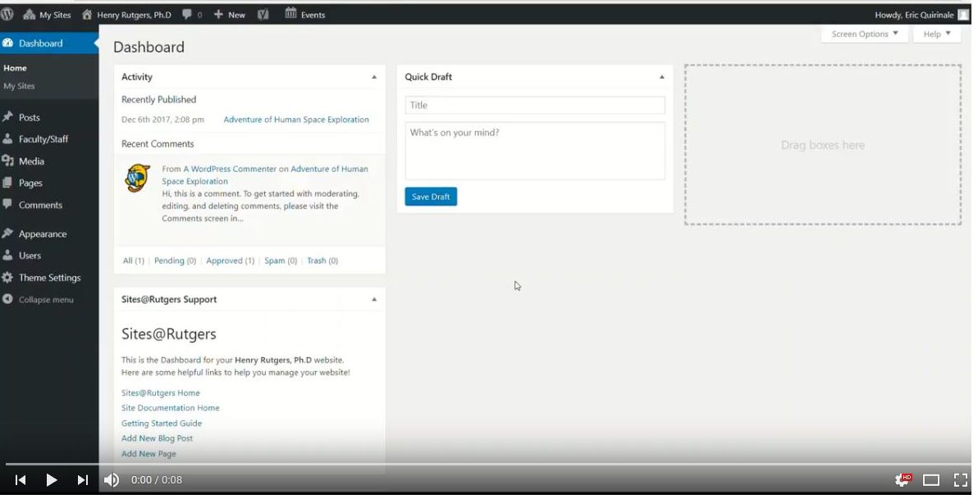Screen dimensions: 978x499
Task: Click the video play button
Action: [x=51, y=480]
